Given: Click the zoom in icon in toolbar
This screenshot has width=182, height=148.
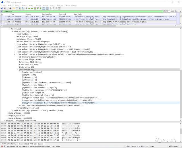Looking at the screenshot, I should coord(50,8).
